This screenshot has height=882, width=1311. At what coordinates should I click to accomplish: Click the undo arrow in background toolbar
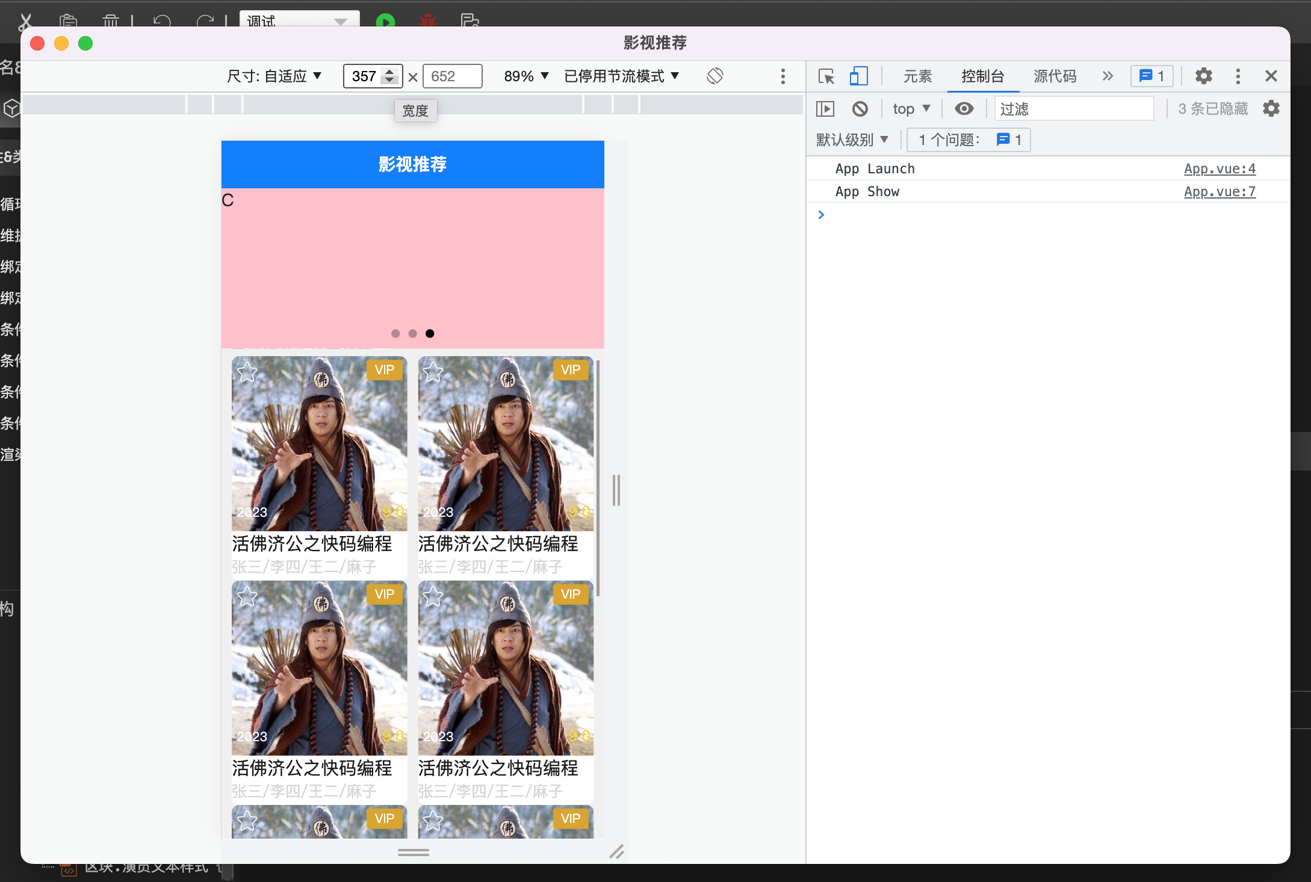pos(162,22)
